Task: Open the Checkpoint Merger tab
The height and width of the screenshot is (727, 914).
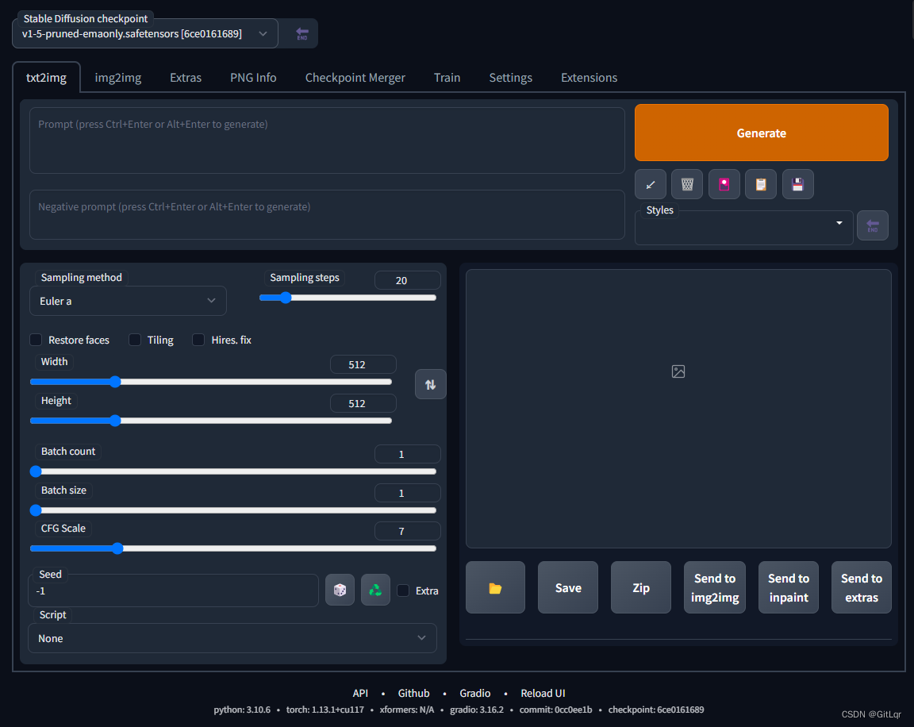Action: (x=355, y=78)
